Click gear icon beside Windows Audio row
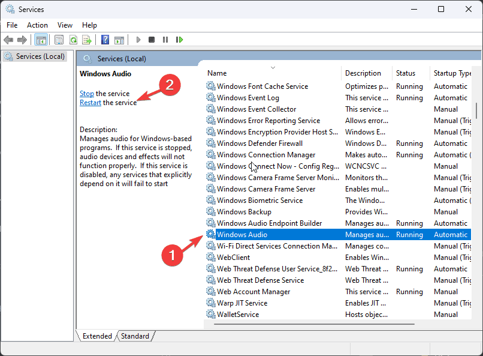The image size is (483, 356). (x=211, y=234)
